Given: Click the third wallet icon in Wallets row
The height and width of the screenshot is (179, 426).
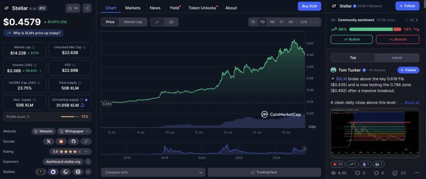Looking at the screenshot, I should pos(65,172).
